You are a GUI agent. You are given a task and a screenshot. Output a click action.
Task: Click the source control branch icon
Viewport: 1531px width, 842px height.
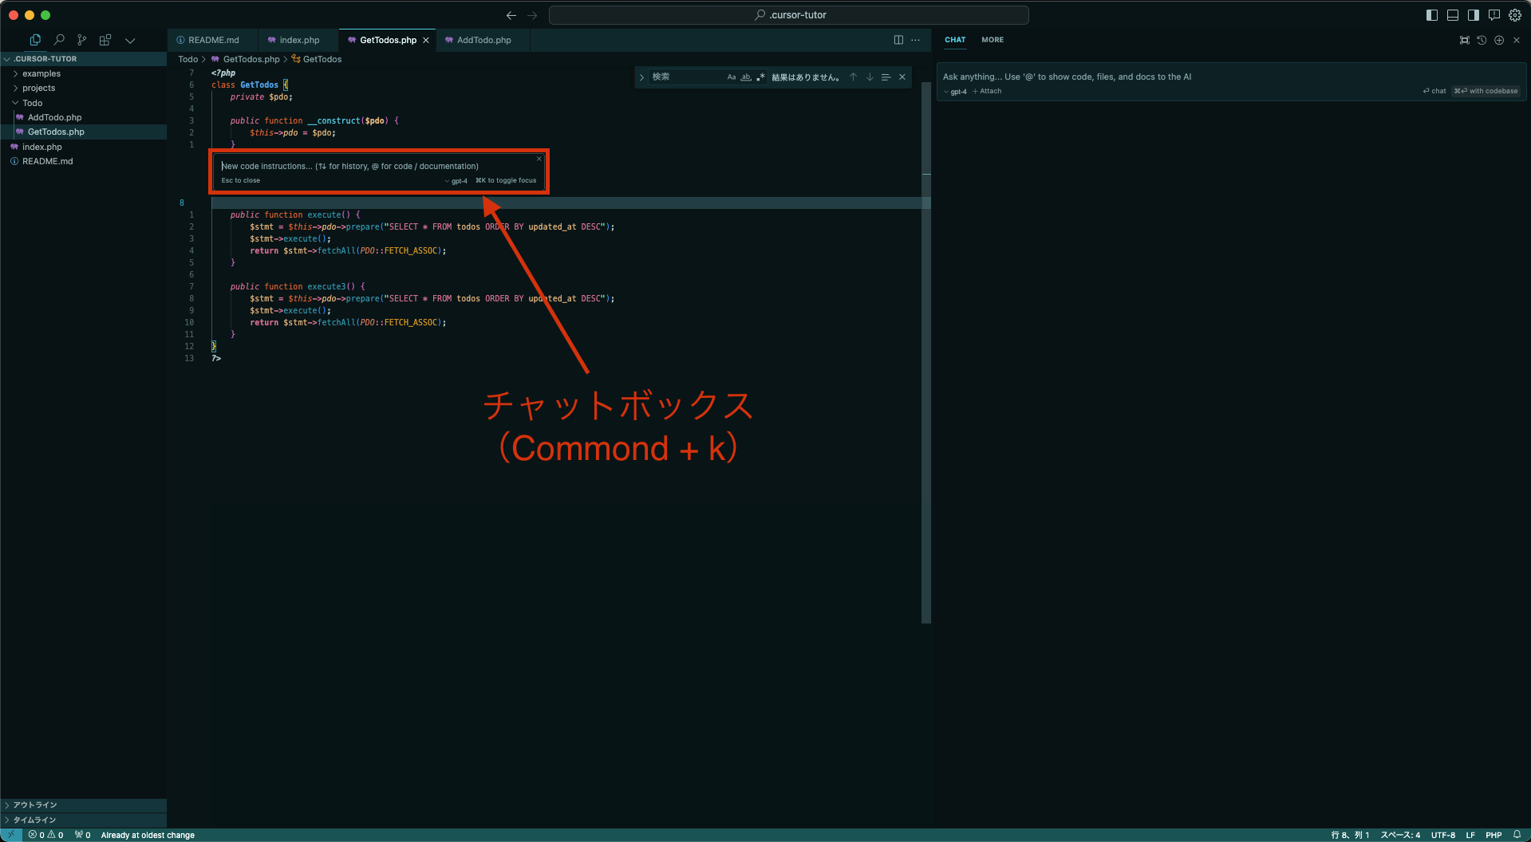(x=81, y=39)
